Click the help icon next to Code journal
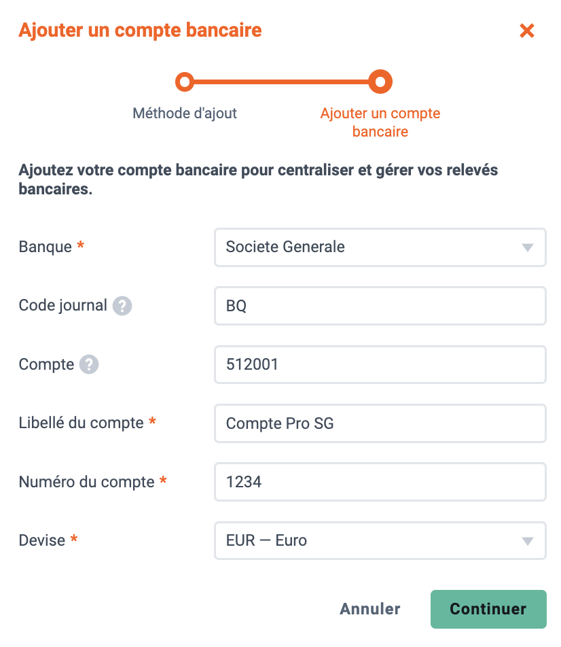The image size is (561, 647). coord(122,306)
